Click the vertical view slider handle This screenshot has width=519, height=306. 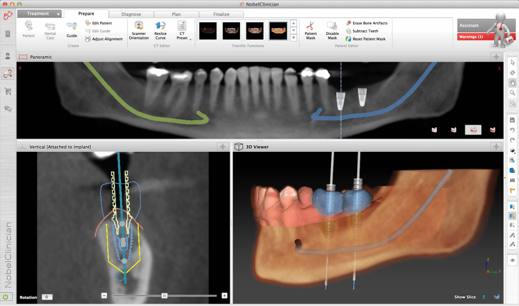point(164,296)
